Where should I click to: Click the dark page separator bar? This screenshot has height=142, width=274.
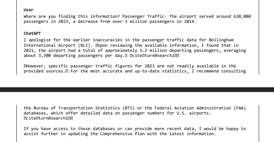point(137,89)
